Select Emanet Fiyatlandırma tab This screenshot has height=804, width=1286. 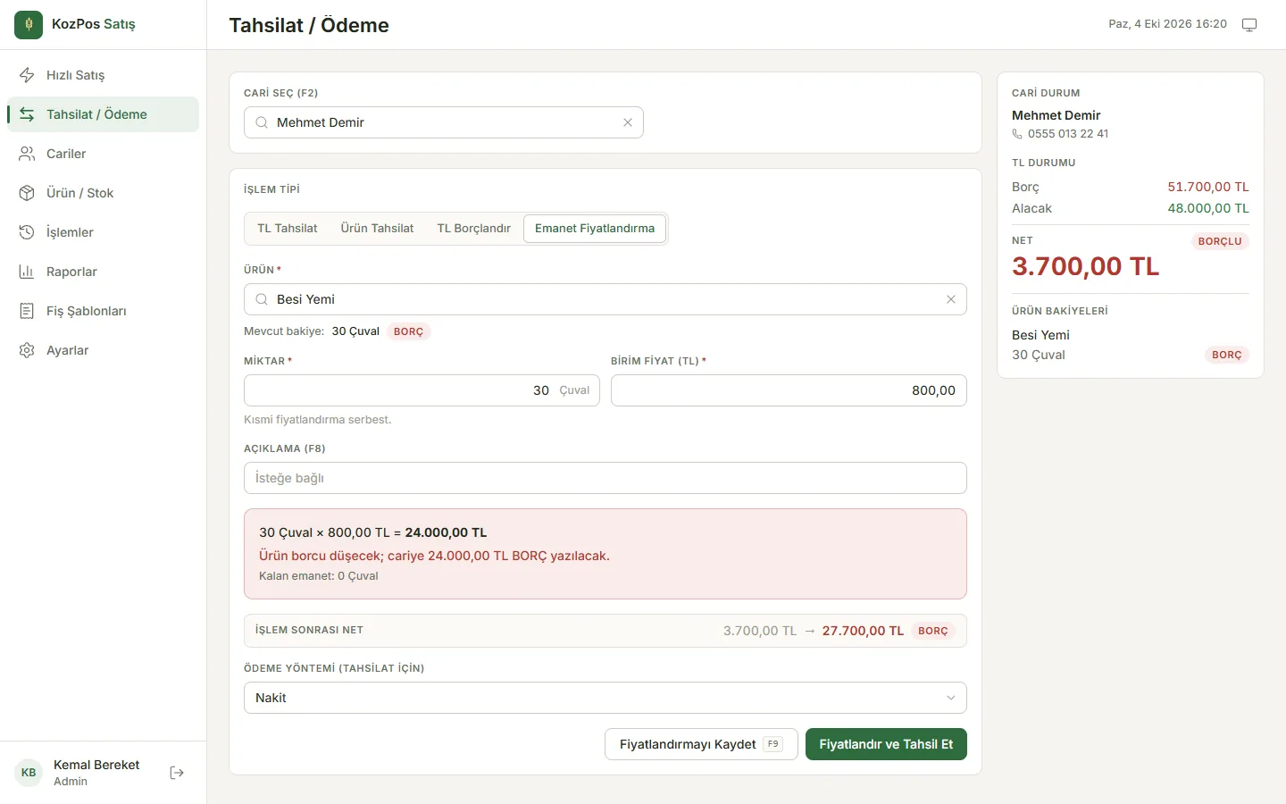[595, 229]
